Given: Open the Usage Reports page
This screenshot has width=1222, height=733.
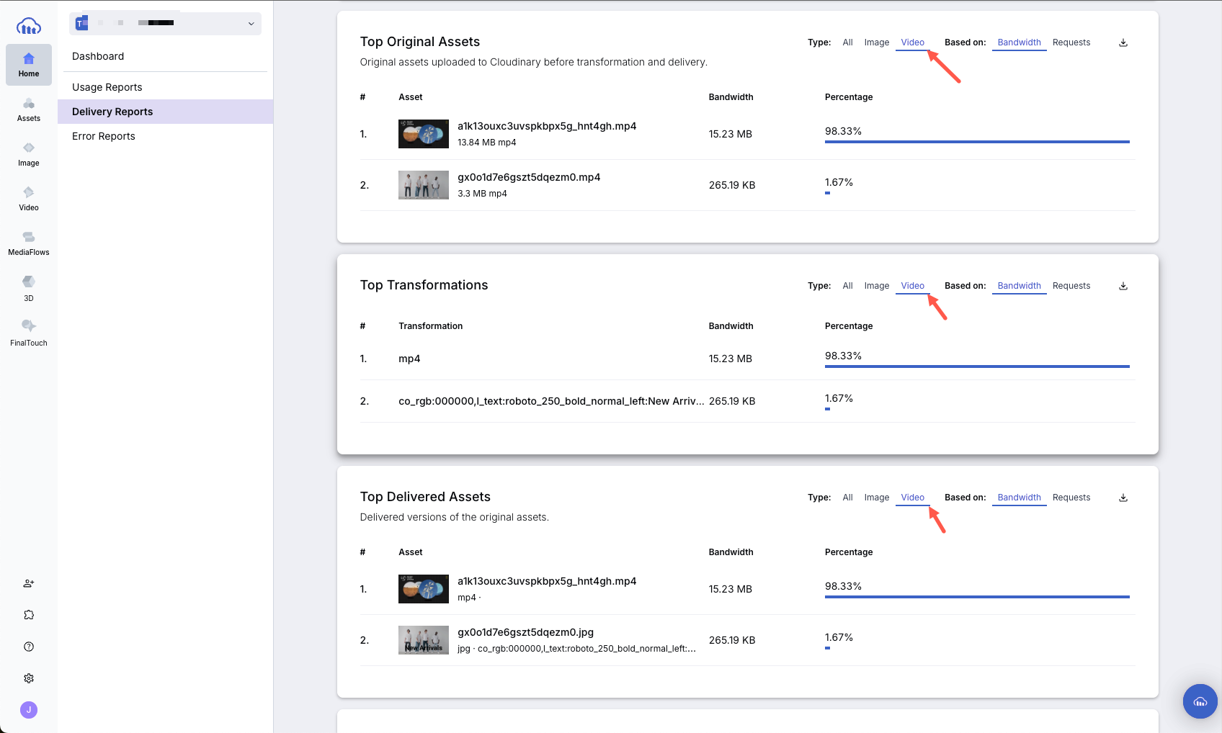Looking at the screenshot, I should coord(107,87).
